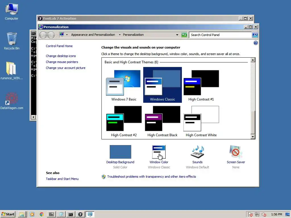Click the Back navigation arrow in Personalization
Image resolution: width=291 pixels, height=218 pixels.
point(43,35)
